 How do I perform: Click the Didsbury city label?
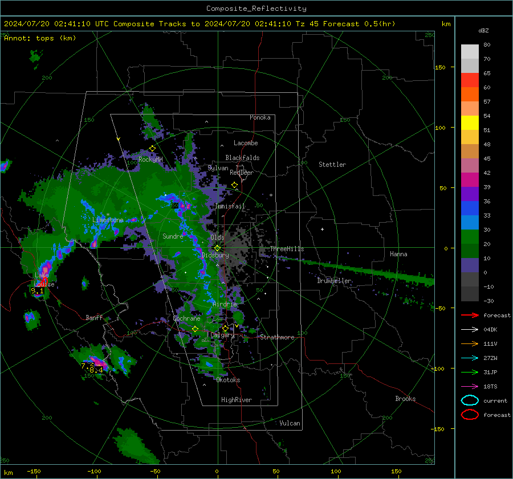coord(215,255)
